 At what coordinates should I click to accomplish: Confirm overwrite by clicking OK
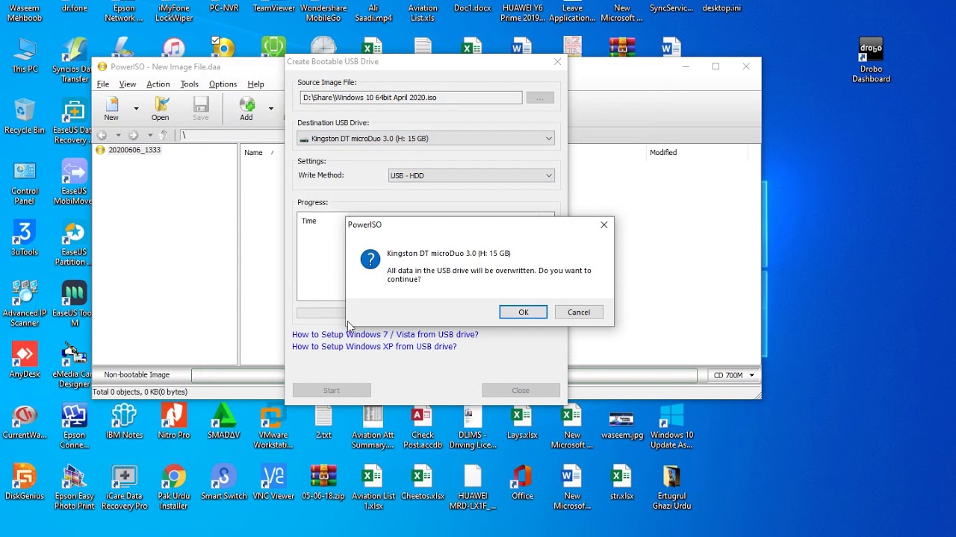pyautogui.click(x=523, y=313)
